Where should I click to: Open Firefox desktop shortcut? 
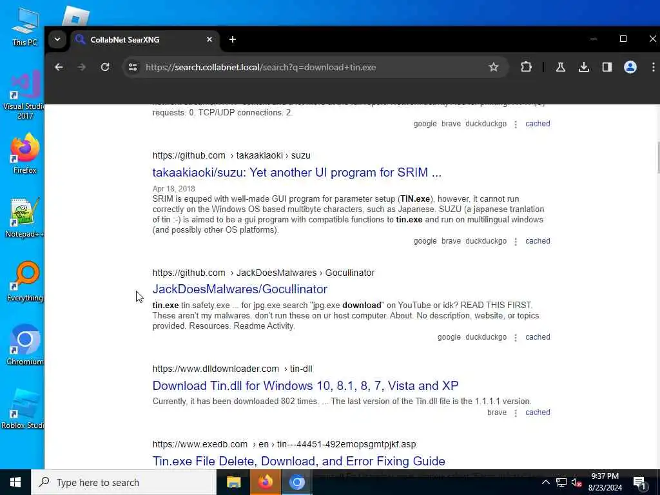click(24, 153)
